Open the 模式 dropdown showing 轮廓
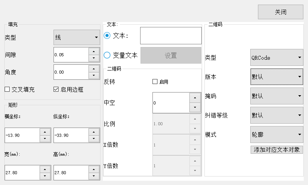 [276, 135]
